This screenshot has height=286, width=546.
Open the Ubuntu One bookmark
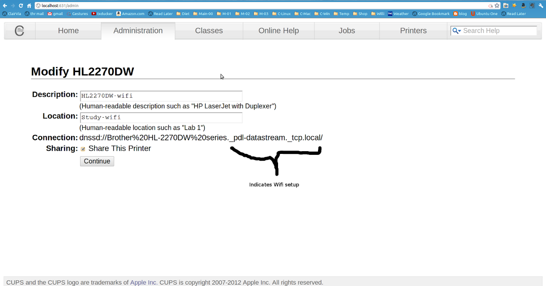coord(484,14)
